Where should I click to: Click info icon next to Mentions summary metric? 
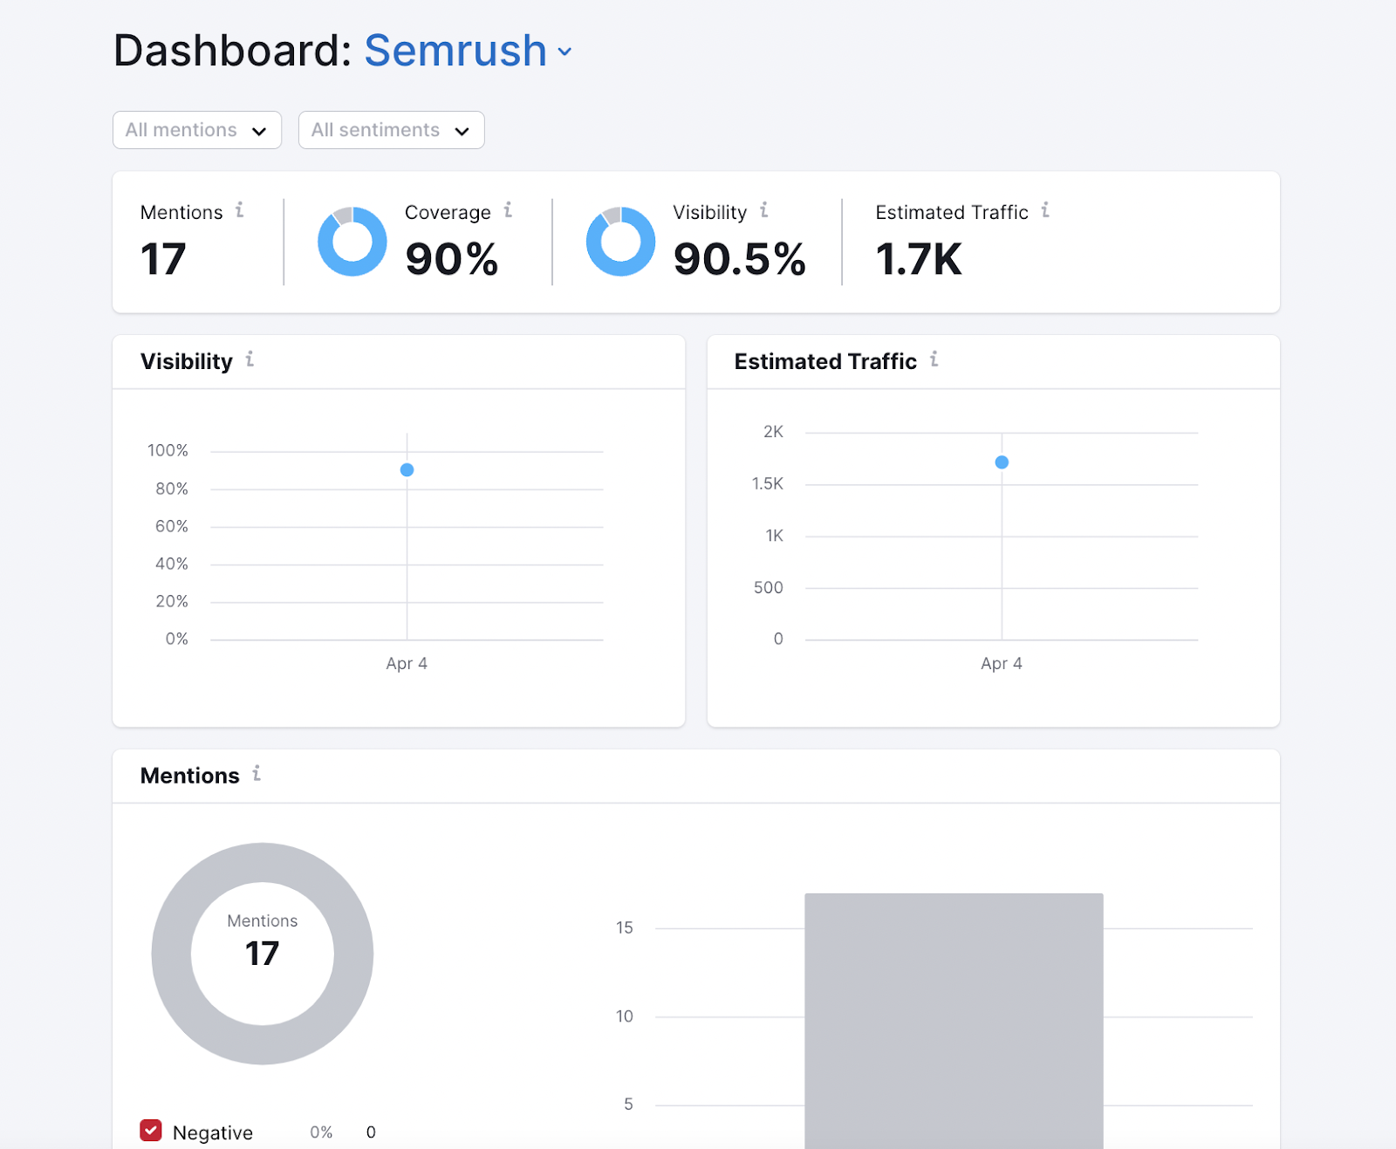click(x=240, y=210)
